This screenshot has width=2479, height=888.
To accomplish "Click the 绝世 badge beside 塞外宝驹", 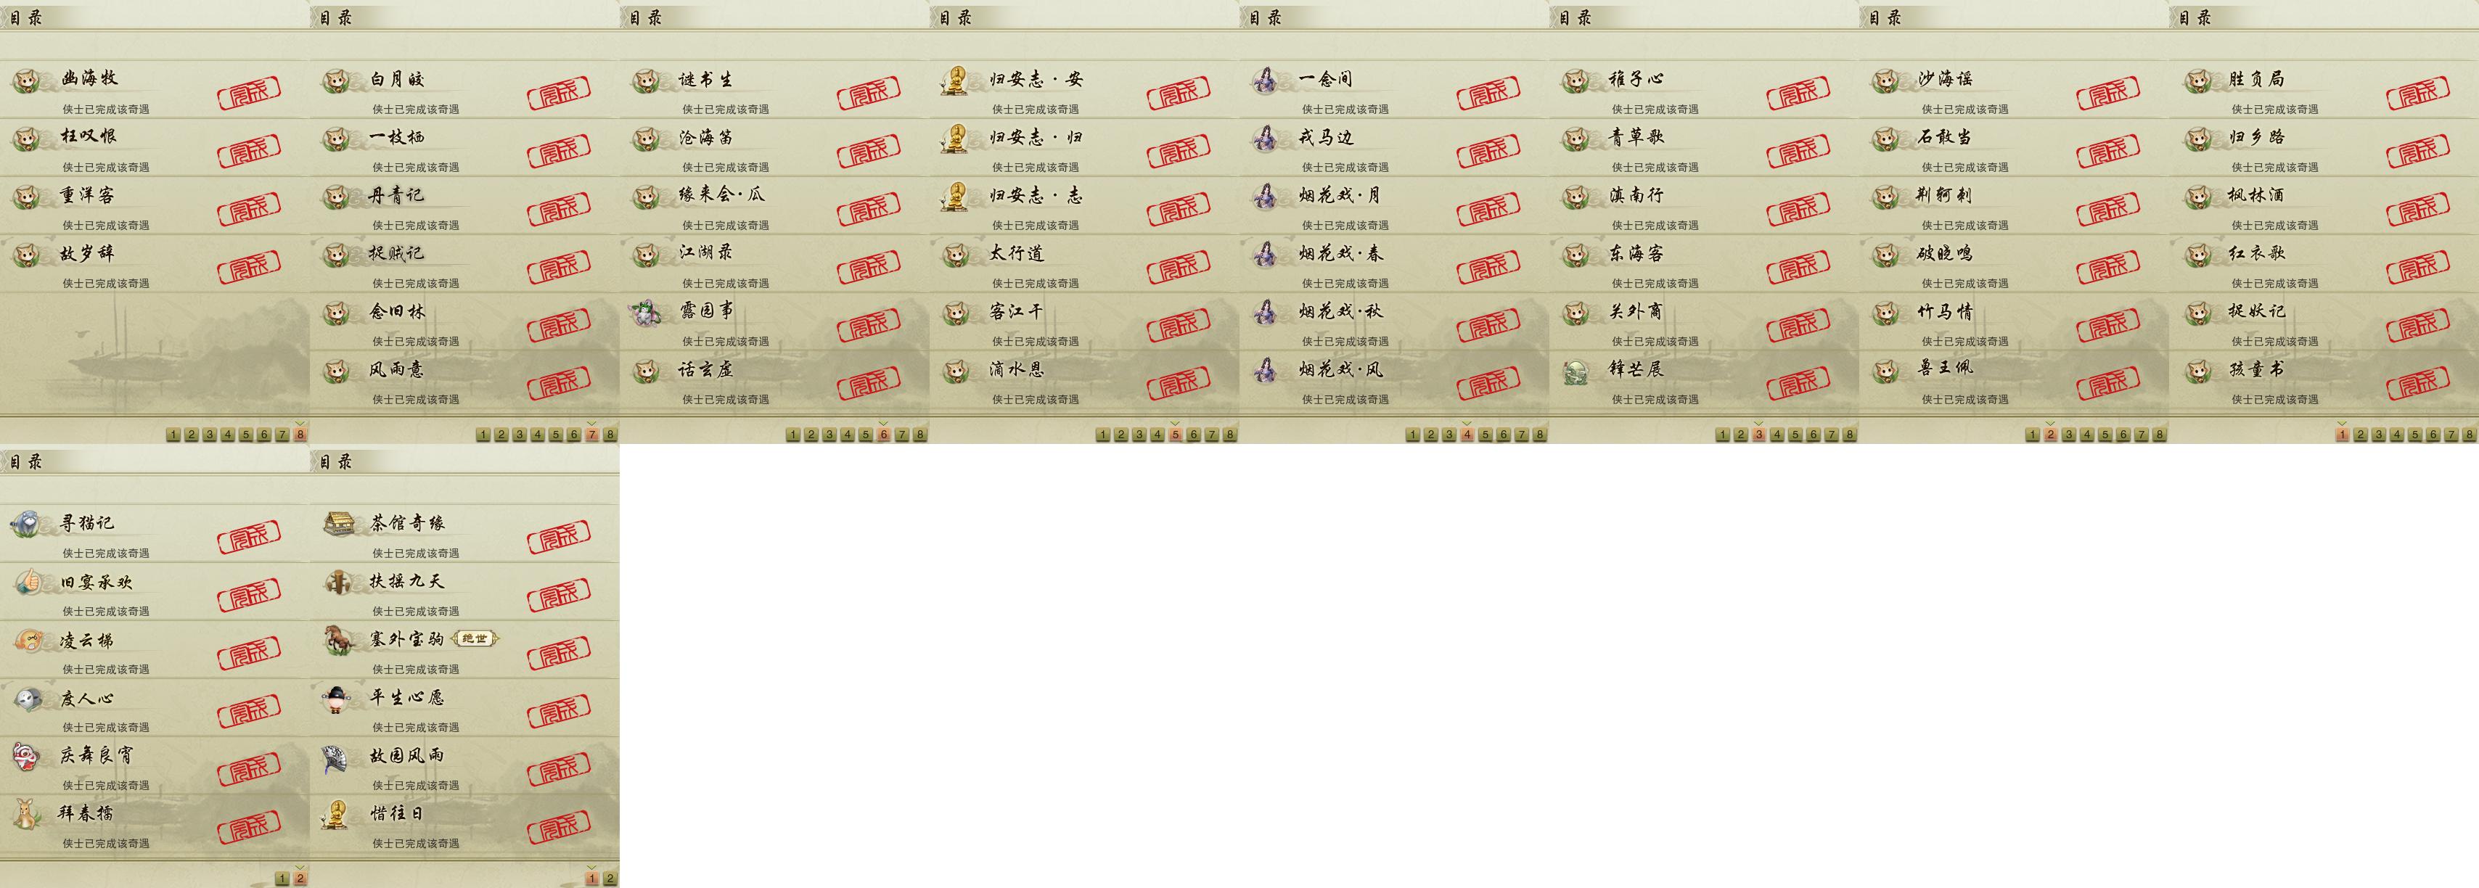I will [475, 639].
